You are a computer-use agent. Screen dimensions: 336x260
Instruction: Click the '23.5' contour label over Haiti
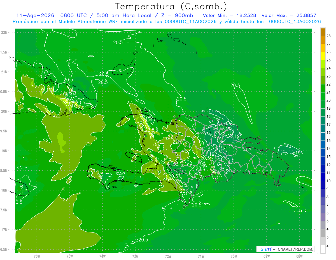(x=150, y=130)
